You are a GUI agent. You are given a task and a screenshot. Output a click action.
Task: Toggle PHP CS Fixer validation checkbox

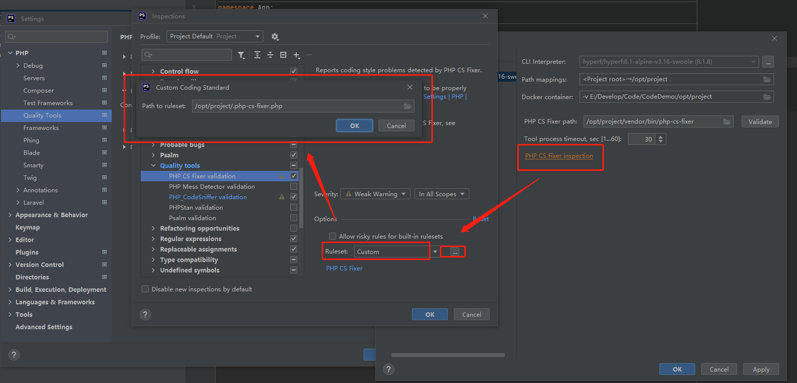click(x=294, y=176)
